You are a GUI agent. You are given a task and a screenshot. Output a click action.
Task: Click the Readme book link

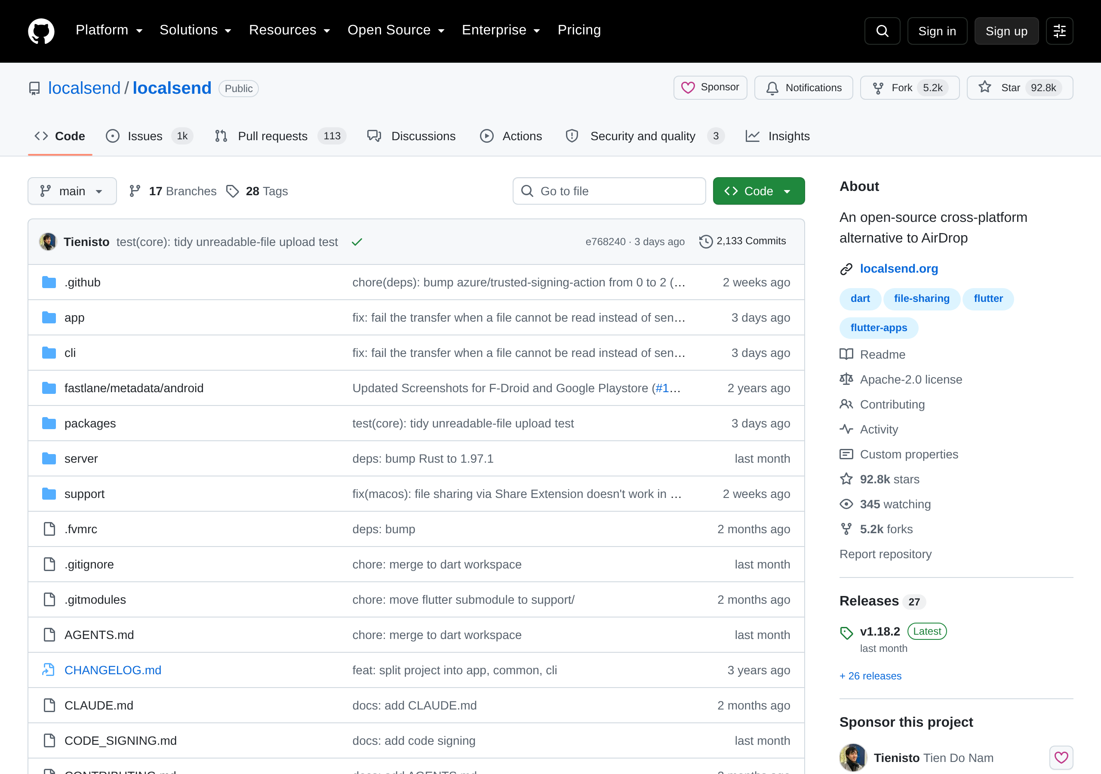(x=872, y=354)
